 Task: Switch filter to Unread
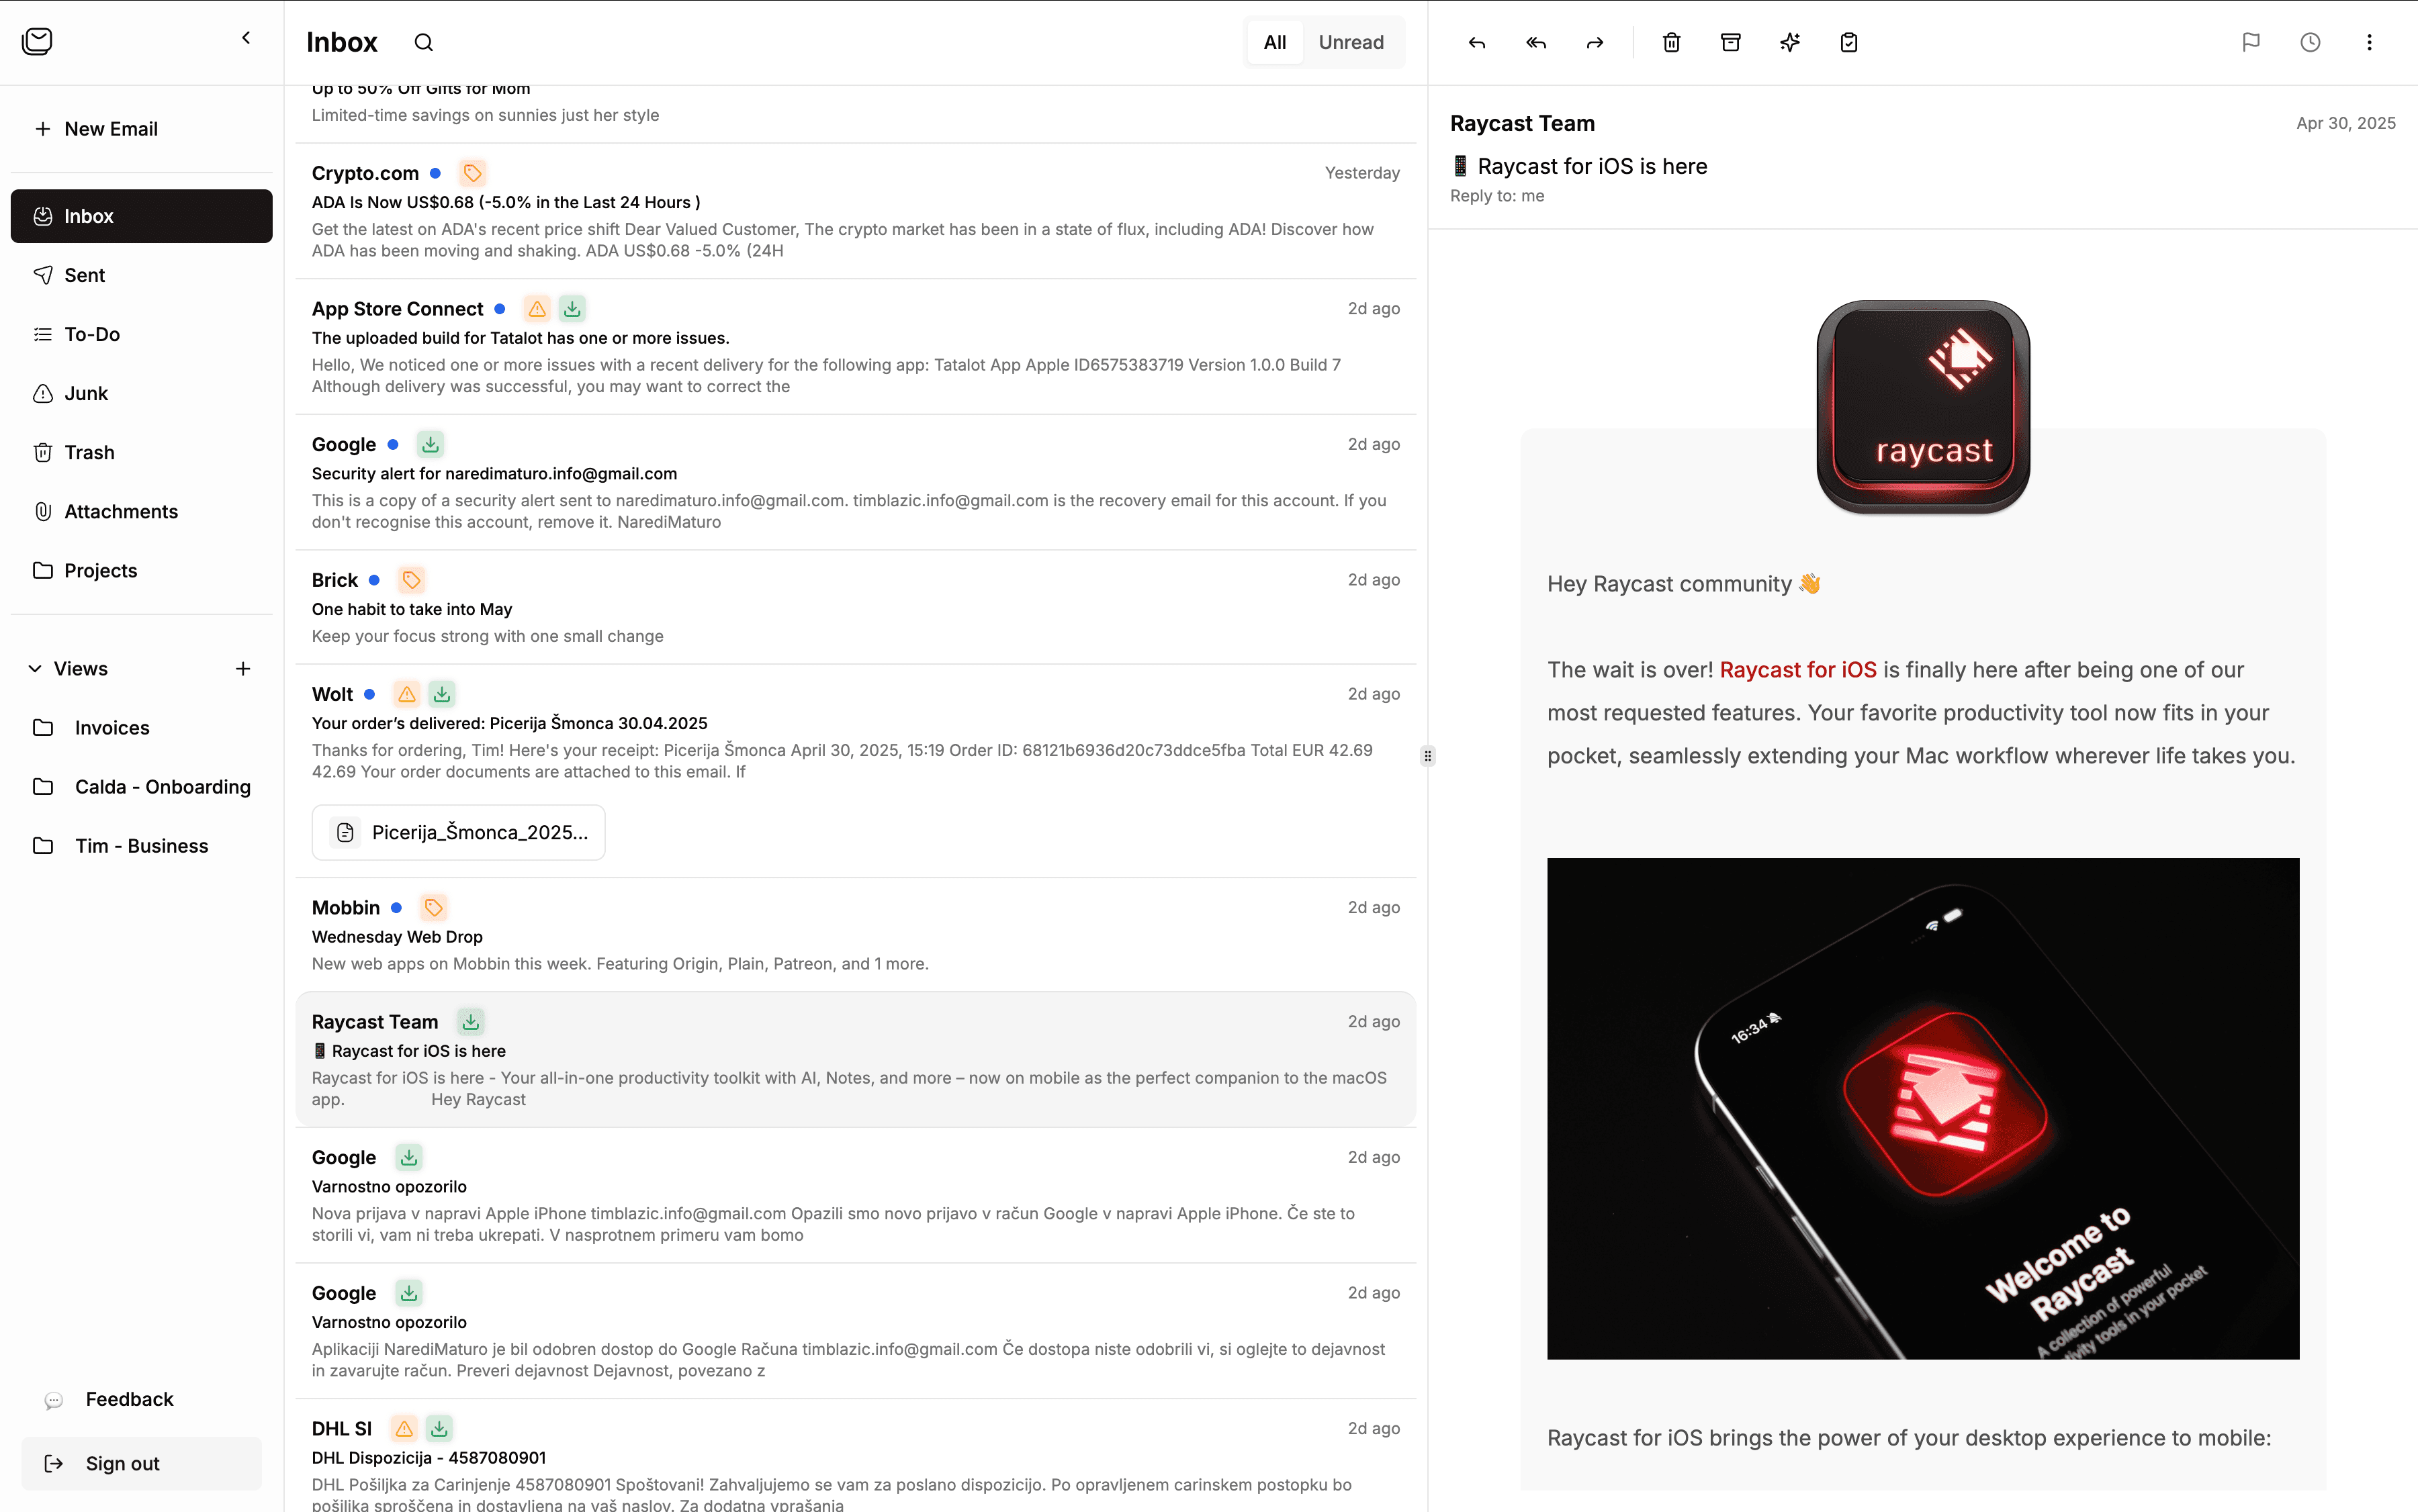1351,42
